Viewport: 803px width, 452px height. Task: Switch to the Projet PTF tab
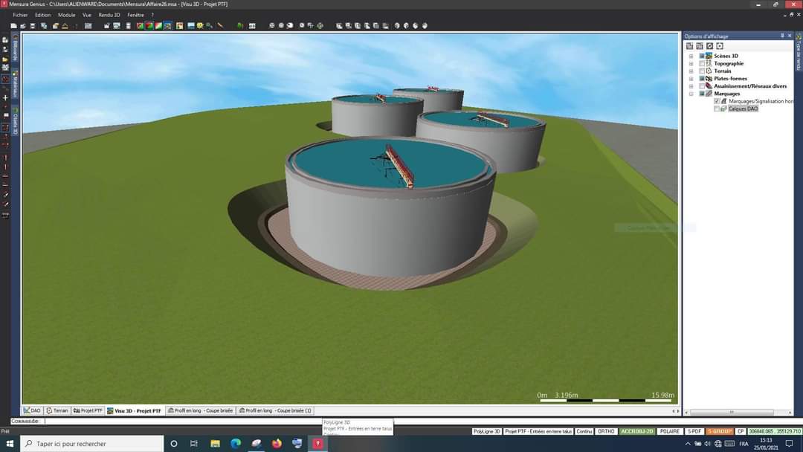88,410
